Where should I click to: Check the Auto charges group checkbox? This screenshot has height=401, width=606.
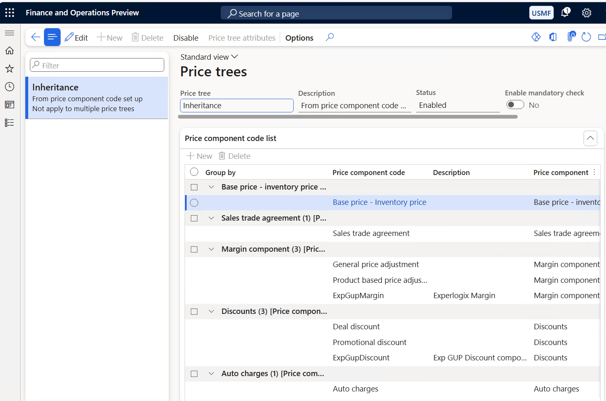pyautogui.click(x=194, y=374)
